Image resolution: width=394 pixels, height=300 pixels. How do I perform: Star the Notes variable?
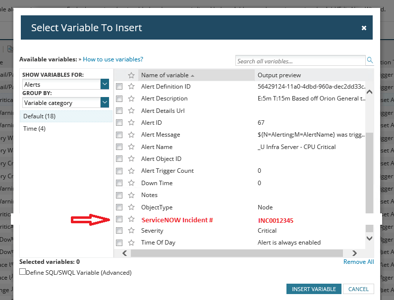pos(131,195)
